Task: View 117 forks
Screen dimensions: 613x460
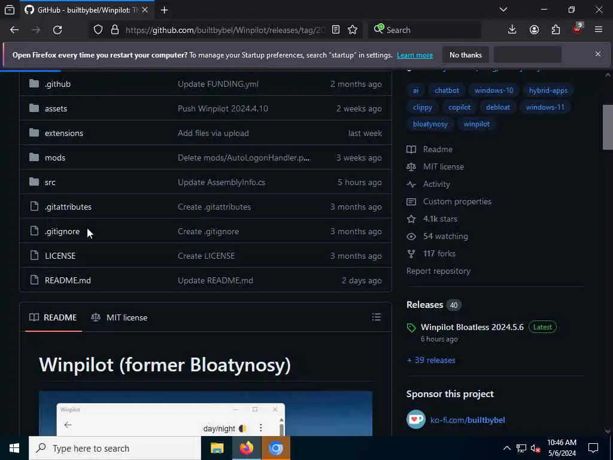Action: 431,254
